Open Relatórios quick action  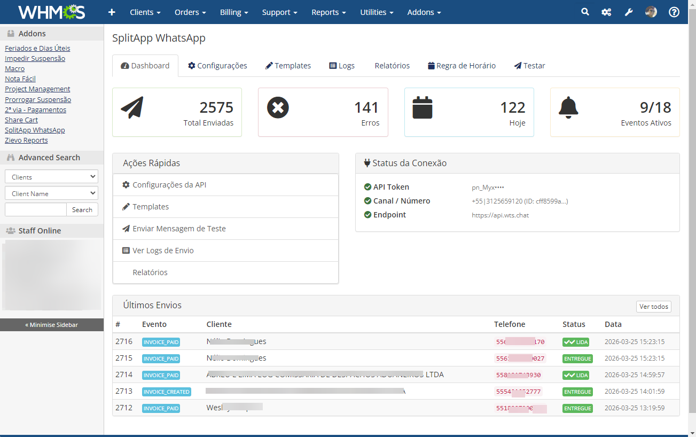225,272
